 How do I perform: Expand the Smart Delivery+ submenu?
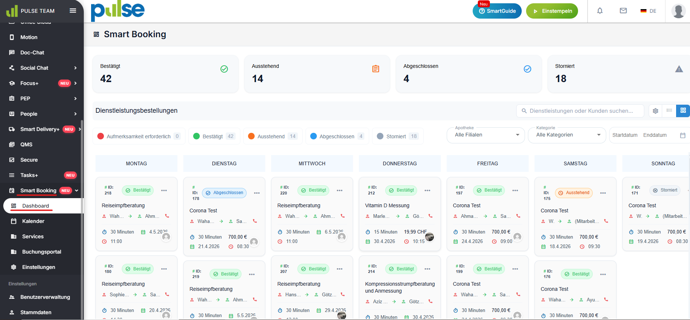click(x=79, y=129)
